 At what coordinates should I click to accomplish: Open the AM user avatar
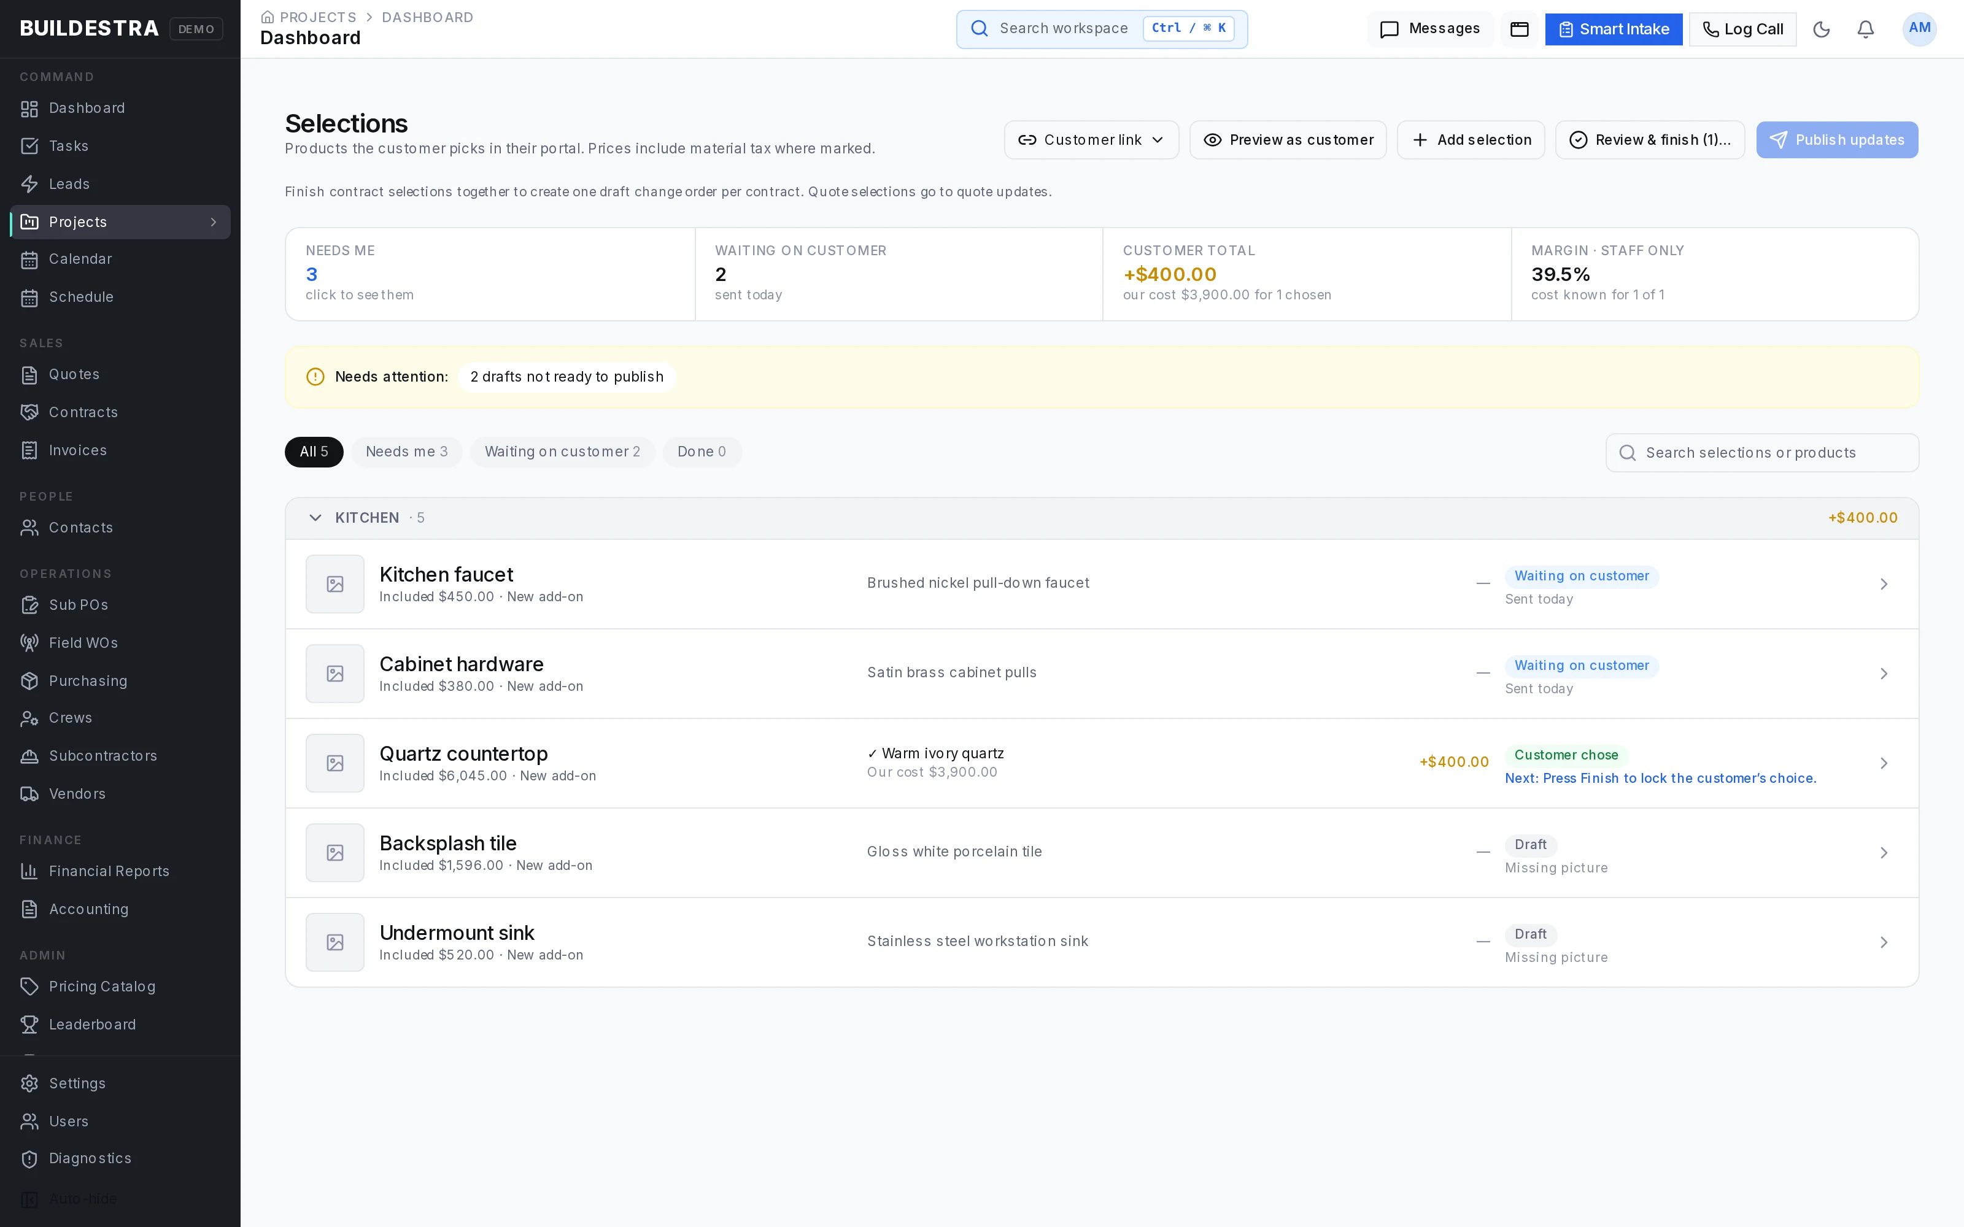[x=1919, y=28]
